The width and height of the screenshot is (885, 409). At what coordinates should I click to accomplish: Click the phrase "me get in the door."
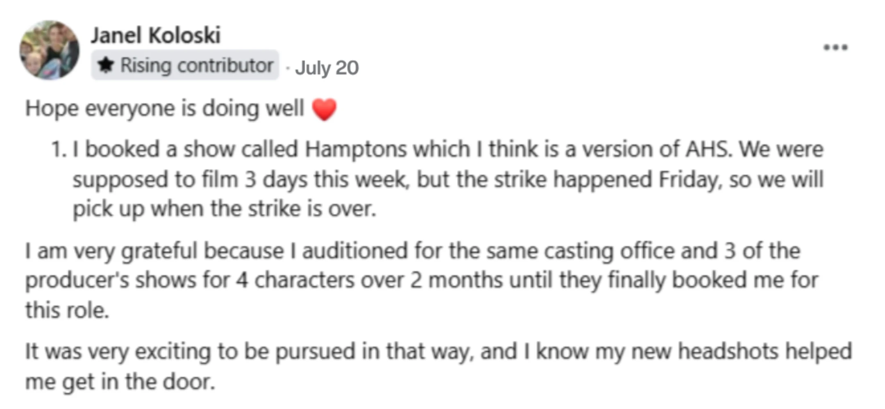[120, 382]
